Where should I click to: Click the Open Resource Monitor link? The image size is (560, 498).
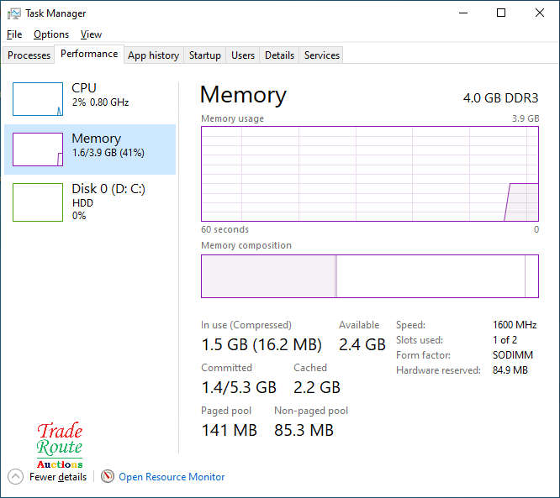172,477
